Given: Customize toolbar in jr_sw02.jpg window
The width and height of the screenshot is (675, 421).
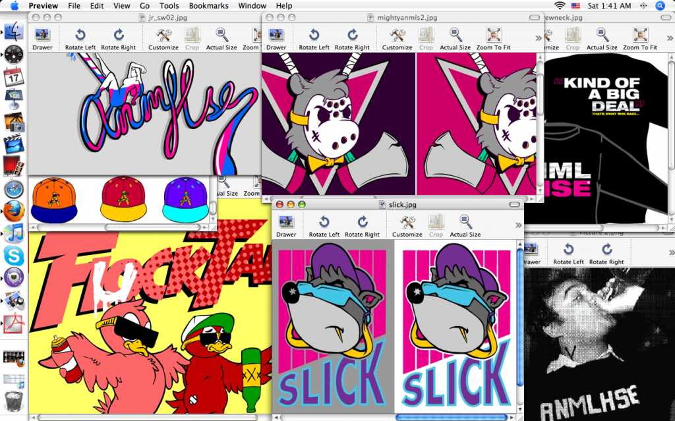Looking at the screenshot, I should pos(163,39).
